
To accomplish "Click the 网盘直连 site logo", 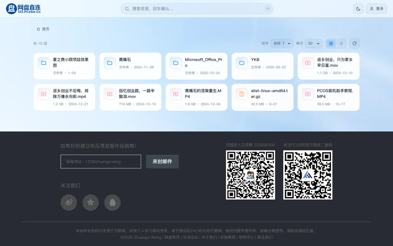I will [x=23, y=9].
